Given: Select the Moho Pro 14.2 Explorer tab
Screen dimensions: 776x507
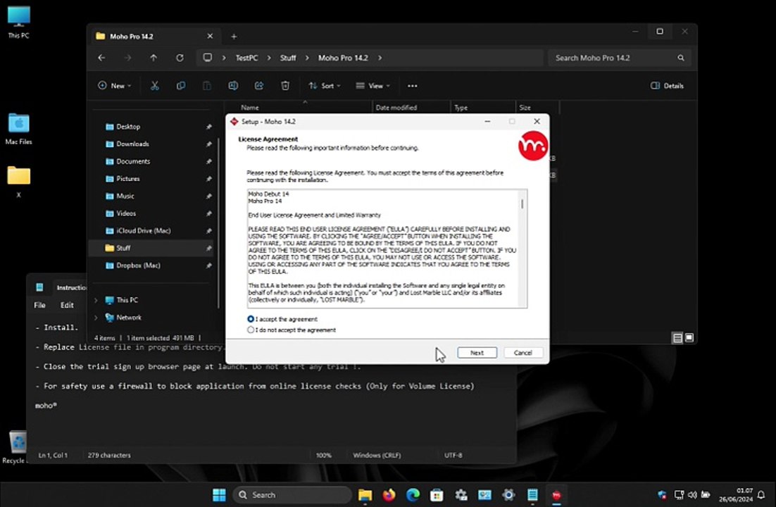Looking at the screenshot, I should 154,36.
